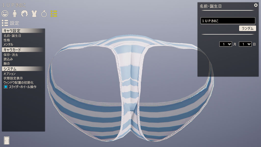Screen dimensions: 261x147
Task: Open the birth month dropdown
Action: 226,44
